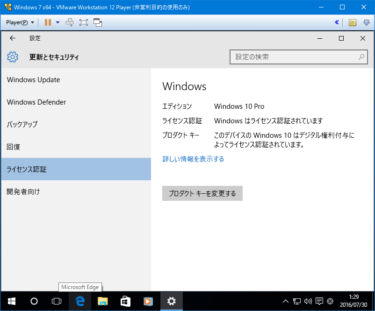The height and width of the screenshot is (311, 375).
Task: Open the network icon in the tray
Action: coord(297,301)
